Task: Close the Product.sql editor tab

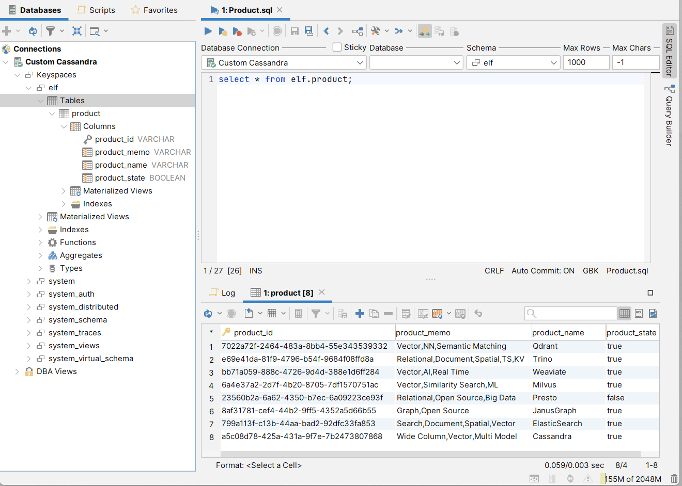Action: (x=280, y=10)
